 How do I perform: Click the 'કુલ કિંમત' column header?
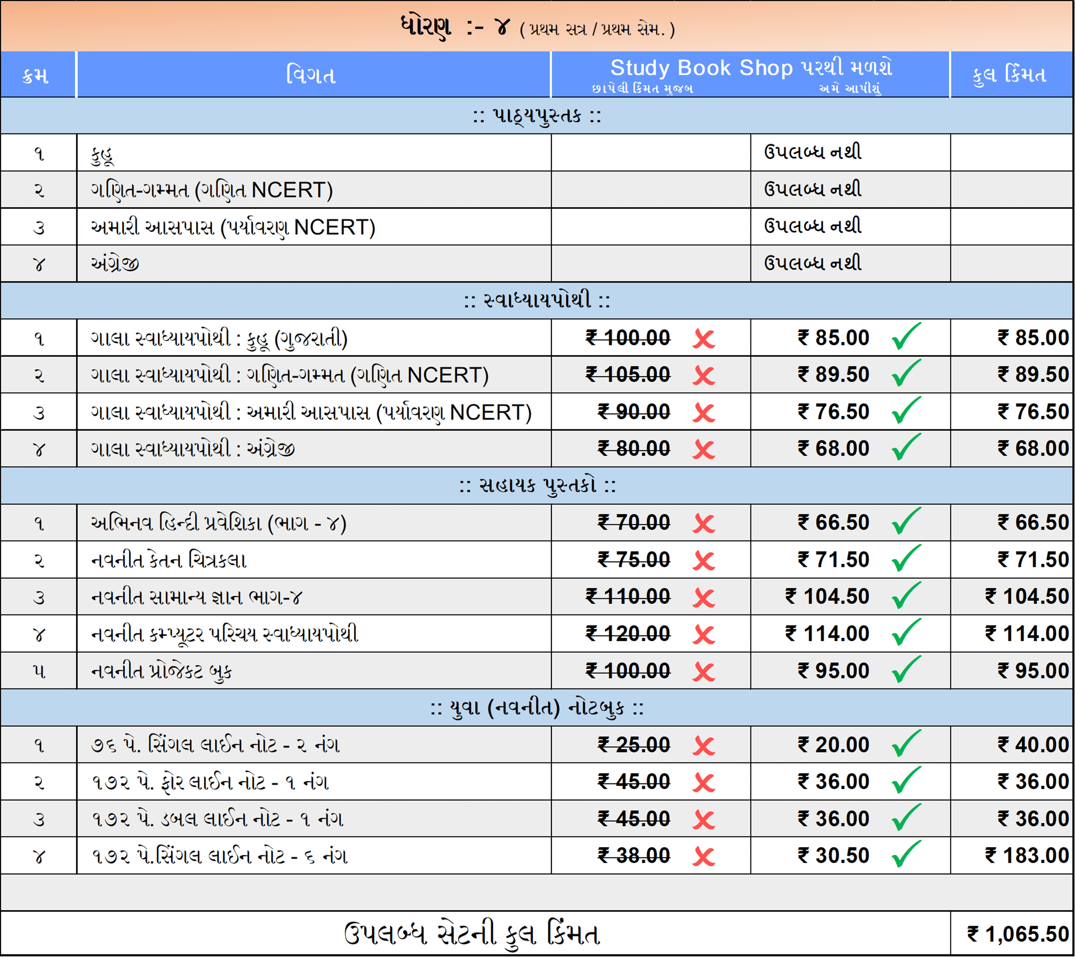(x=1009, y=75)
